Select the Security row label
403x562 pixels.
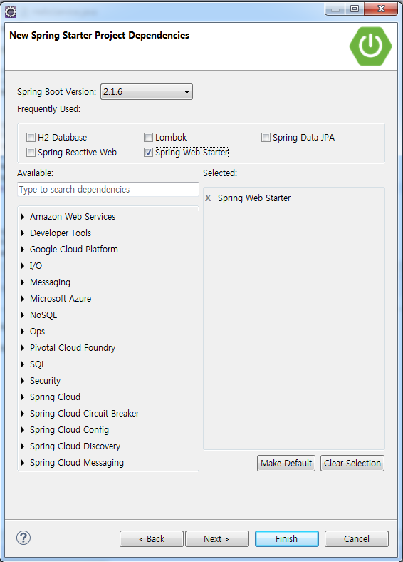point(45,381)
